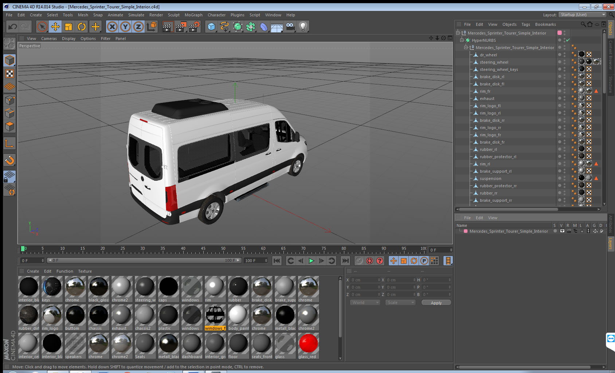Open Bookmarks in Object Manager
The width and height of the screenshot is (615, 373).
point(545,24)
